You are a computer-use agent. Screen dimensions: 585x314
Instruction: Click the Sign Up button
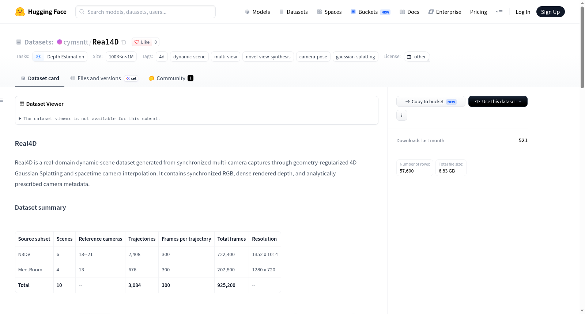click(550, 12)
